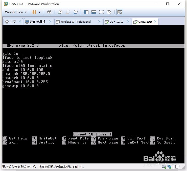This screenshot has height=171, width=187.
Task: Click the ^W Where Is shortcut label
Action: pos(74,142)
